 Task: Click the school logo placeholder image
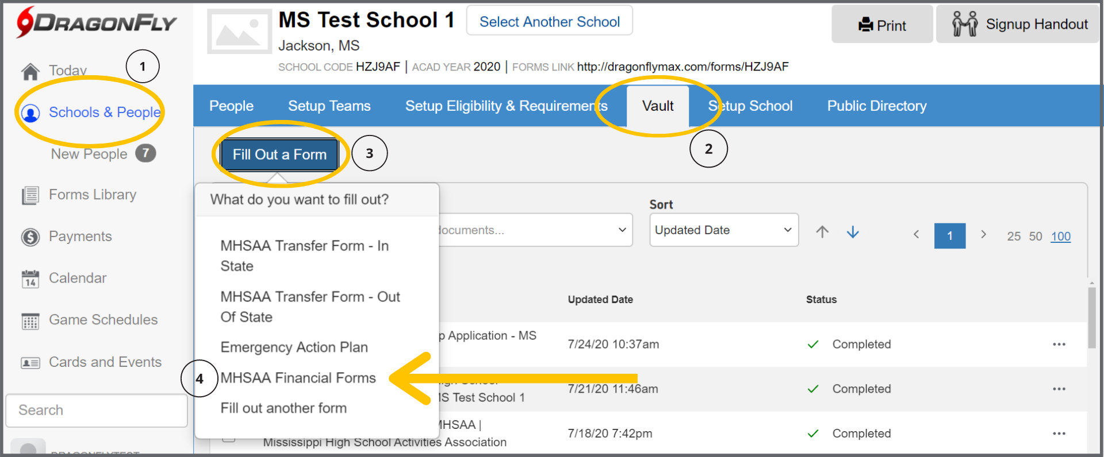pos(239,32)
